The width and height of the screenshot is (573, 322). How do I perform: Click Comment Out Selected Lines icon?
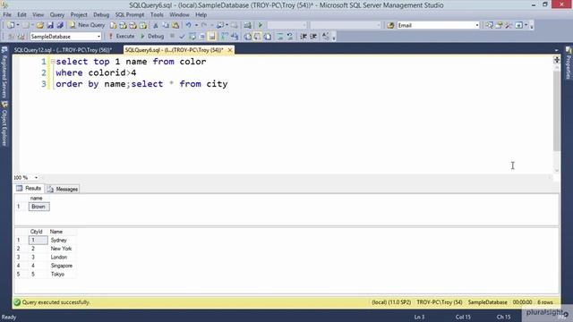tap(280, 37)
